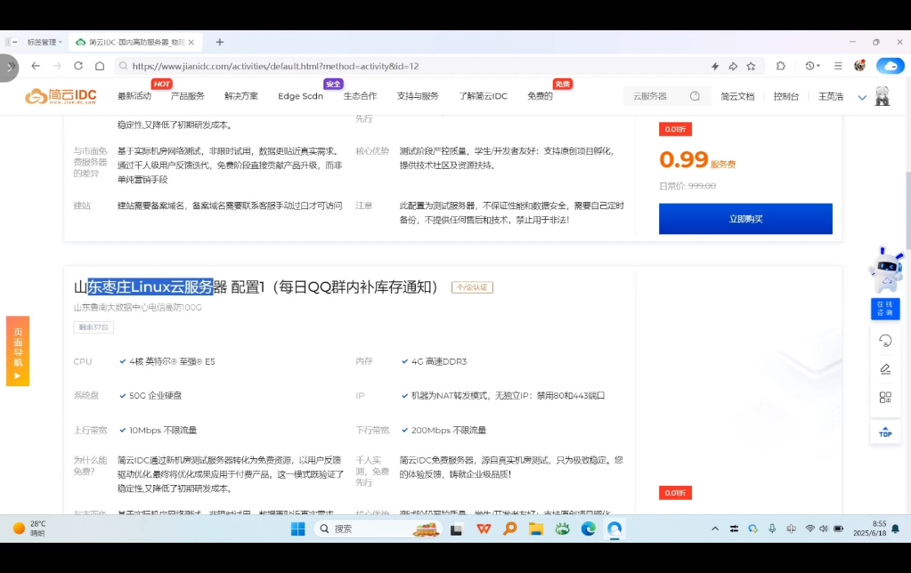Click the 剩余37台 stock tag

[94, 327]
